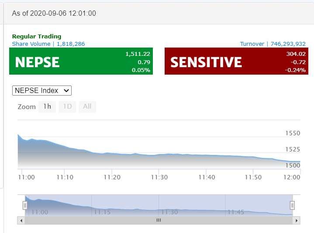The width and height of the screenshot is (314, 233).
Task: Click the Zoom label
Action: tap(27, 107)
